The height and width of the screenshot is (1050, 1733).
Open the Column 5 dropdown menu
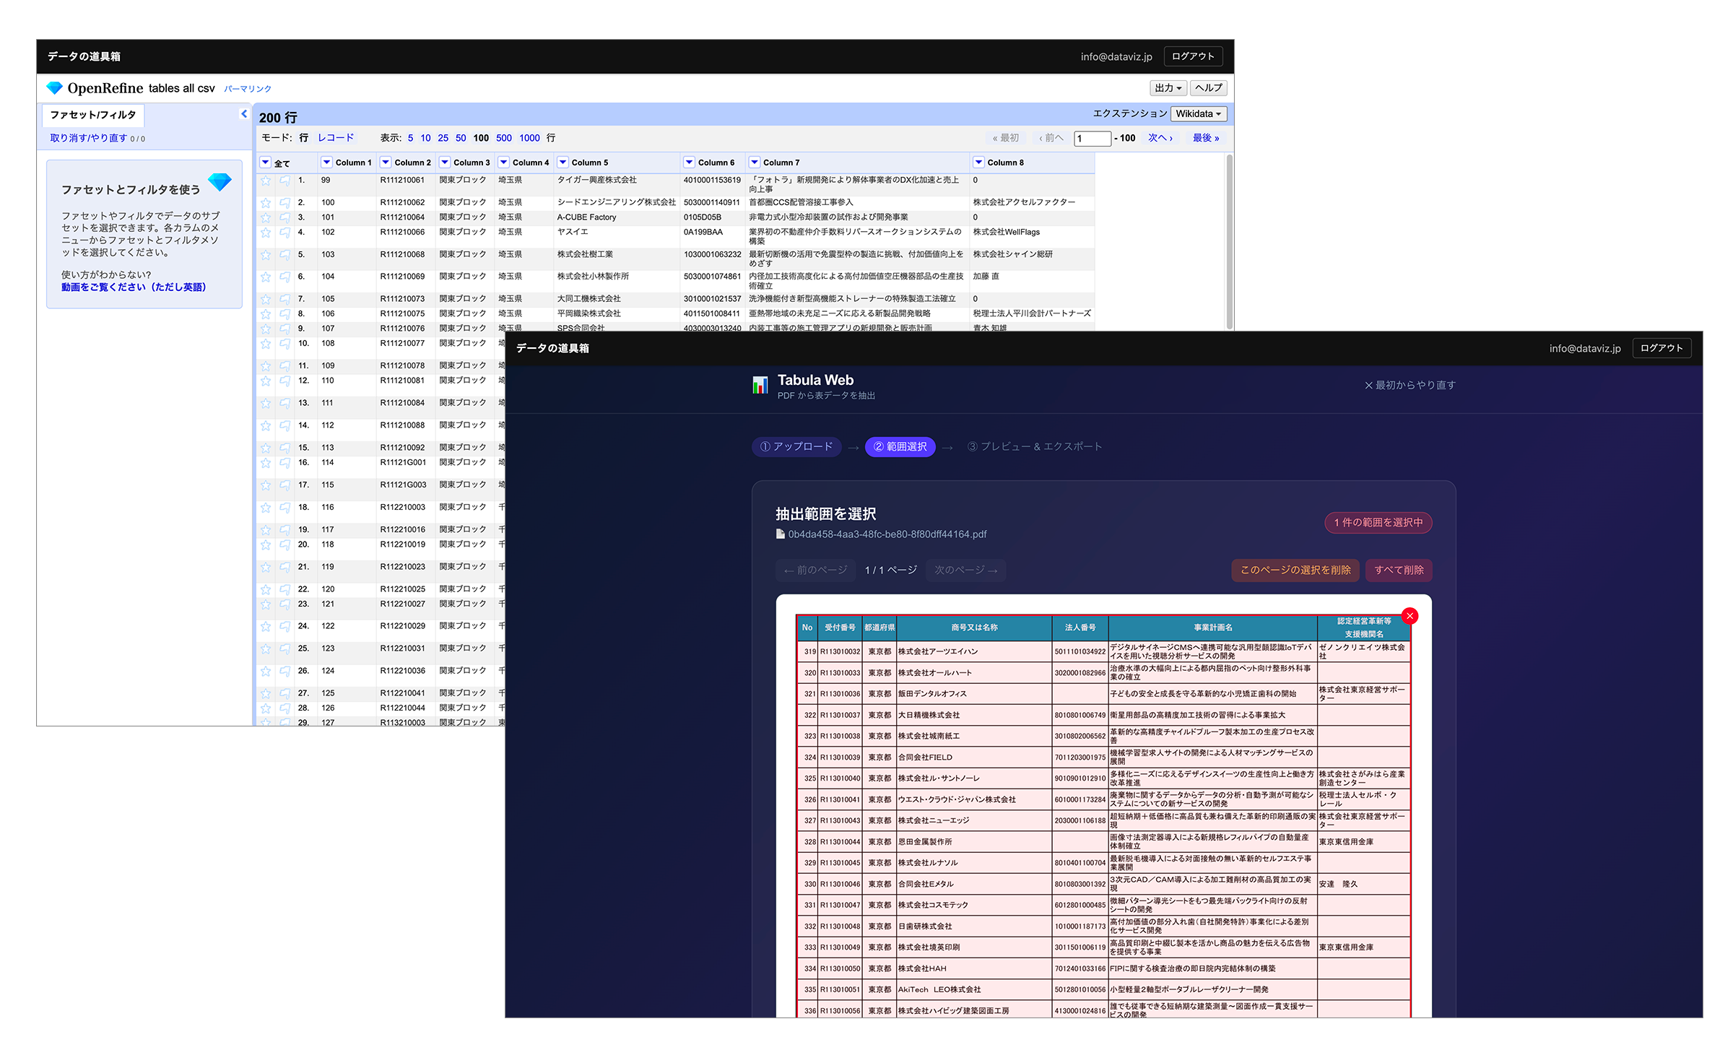563,162
